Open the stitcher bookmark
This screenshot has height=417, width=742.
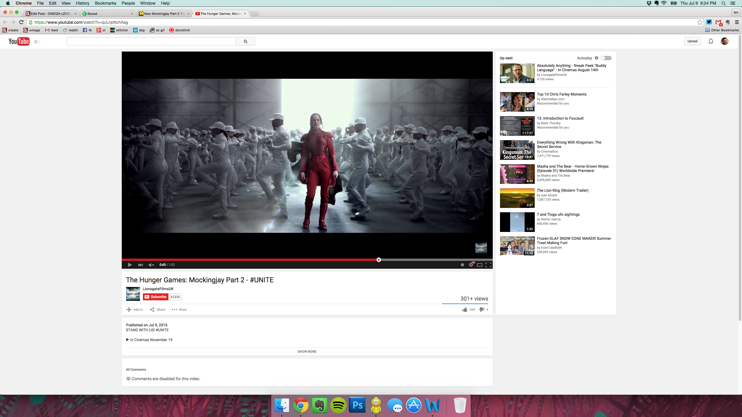pos(119,30)
